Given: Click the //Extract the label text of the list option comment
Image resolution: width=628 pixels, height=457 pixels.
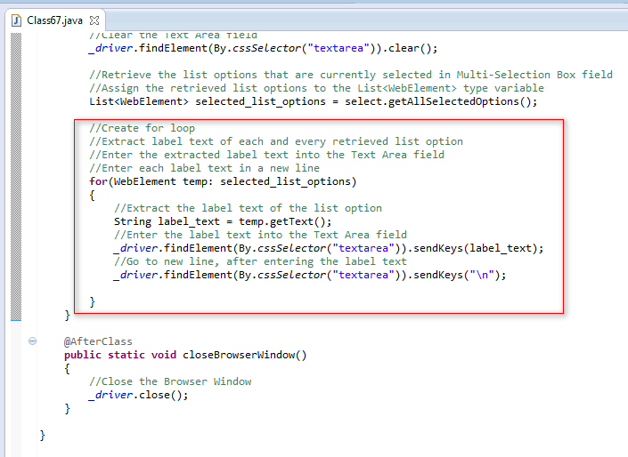Looking at the screenshot, I should 248,208.
